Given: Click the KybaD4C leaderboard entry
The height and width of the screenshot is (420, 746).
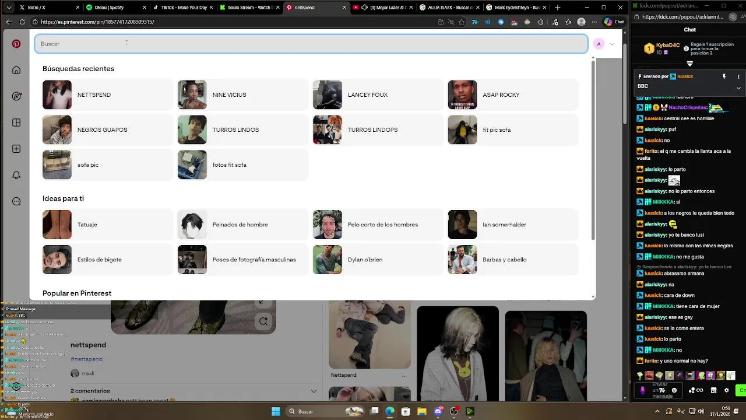Looking at the screenshot, I should tap(661, 48).
